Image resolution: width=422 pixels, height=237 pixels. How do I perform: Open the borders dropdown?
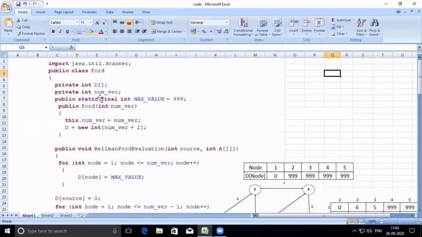pos(84,32)
